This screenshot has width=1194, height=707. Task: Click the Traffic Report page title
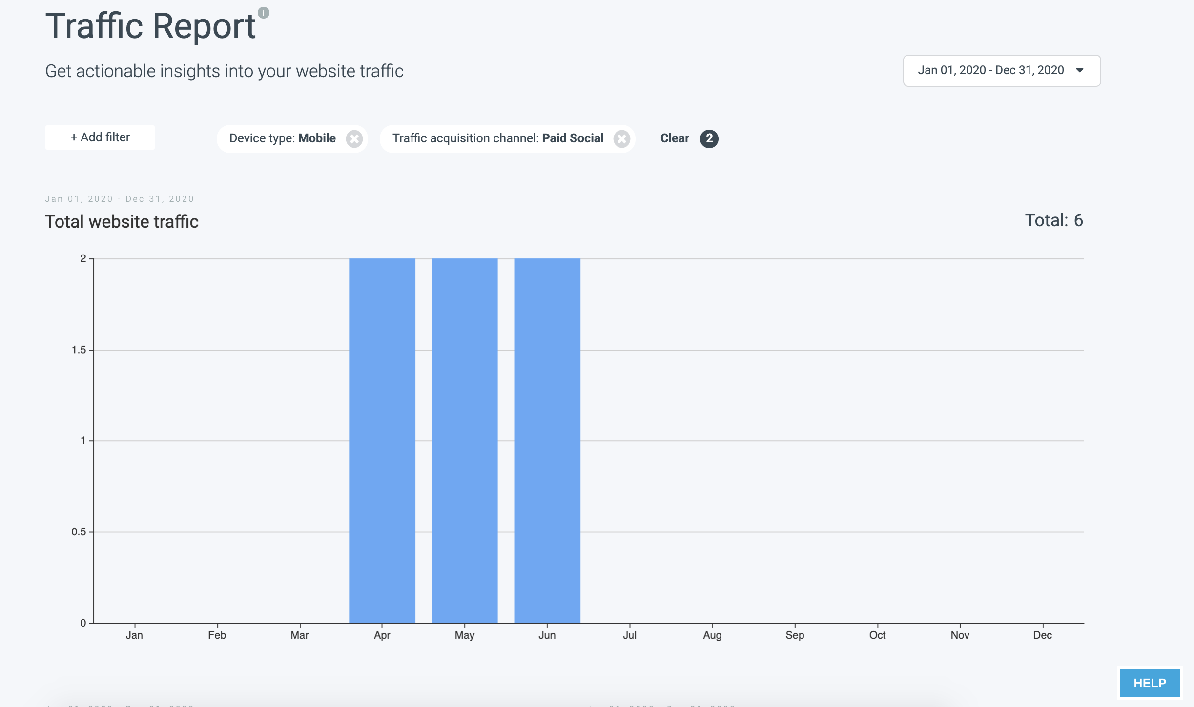[150, 26]
